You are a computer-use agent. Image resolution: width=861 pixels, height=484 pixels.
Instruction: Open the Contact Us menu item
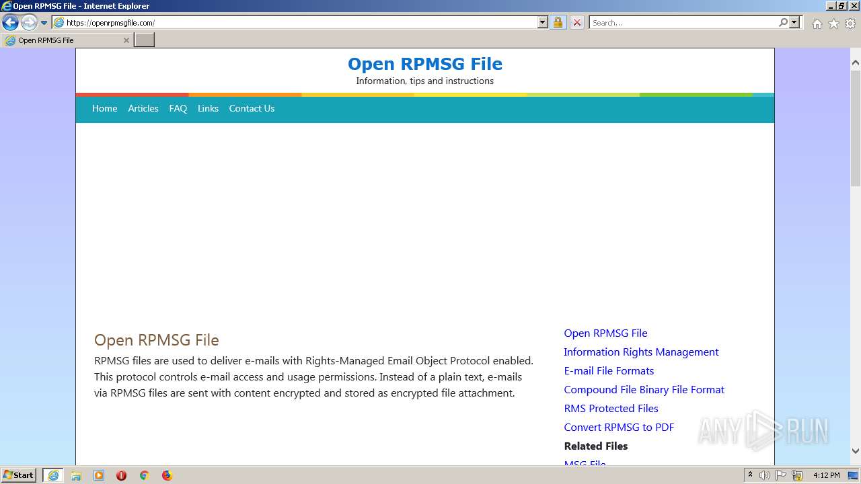(x=252, y=108)
